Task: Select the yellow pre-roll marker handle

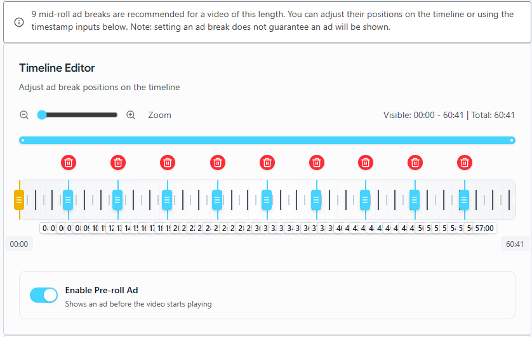Action: (19, 200)
